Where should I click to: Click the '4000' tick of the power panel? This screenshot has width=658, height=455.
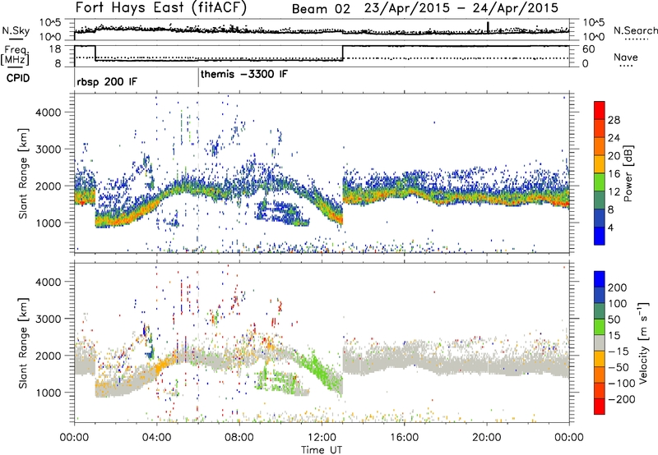(x=48, y=113)
